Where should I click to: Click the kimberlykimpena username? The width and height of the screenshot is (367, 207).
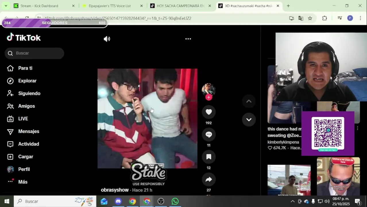[283, 142]
